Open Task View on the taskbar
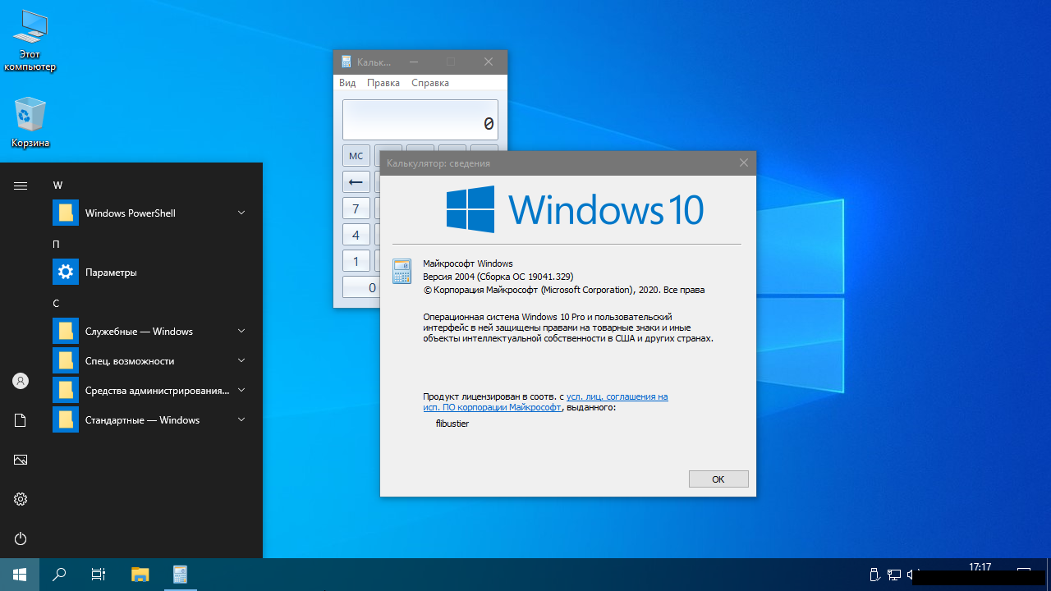The image size is (1051, 591). point(99,575)
